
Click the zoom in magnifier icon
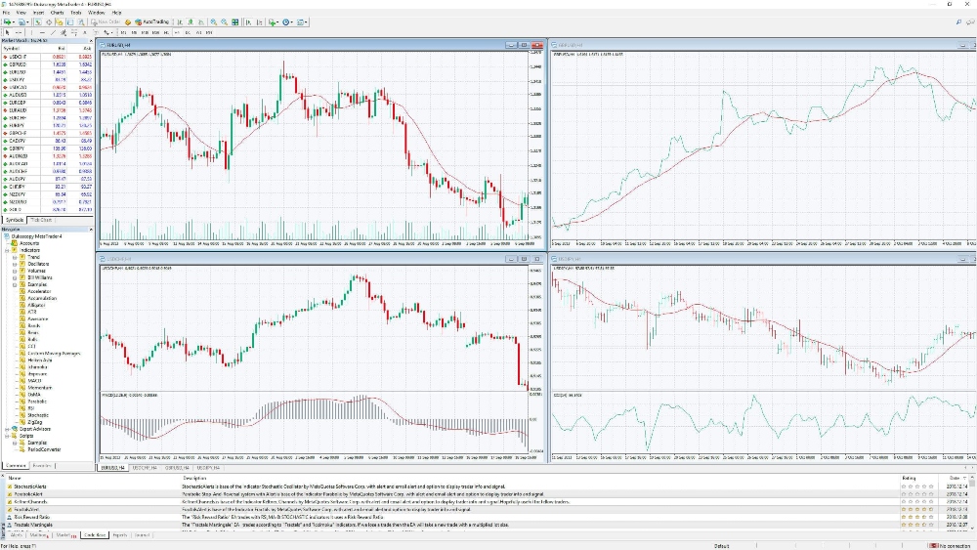(213, 21)
